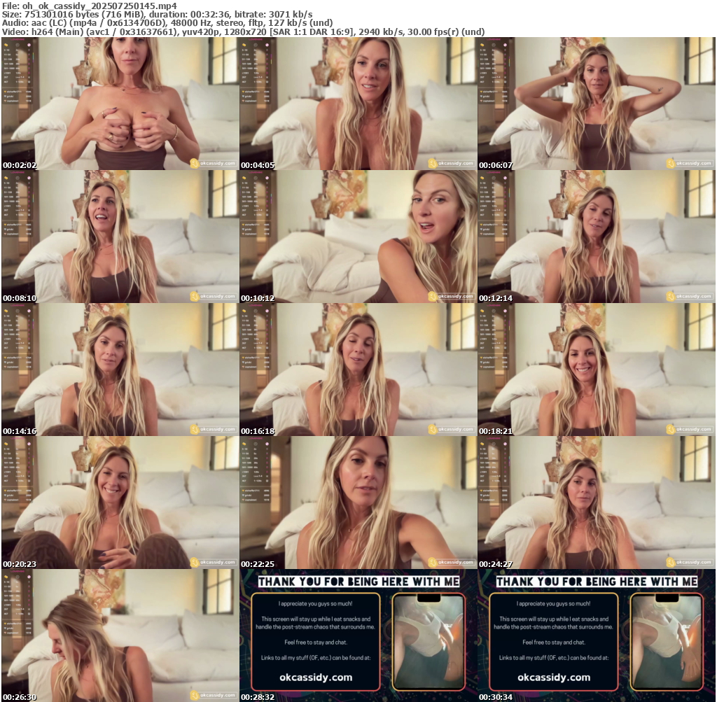Select the end card frame at 00:30:34
Viewport: 717px width, 702px height.
point(597,636)
